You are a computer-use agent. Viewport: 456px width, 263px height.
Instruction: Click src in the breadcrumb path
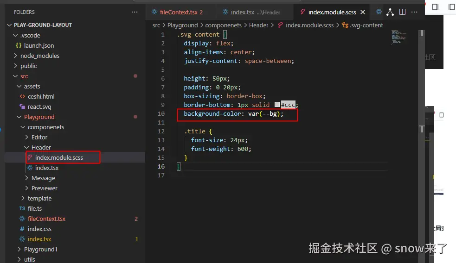[x=156, y=25]
